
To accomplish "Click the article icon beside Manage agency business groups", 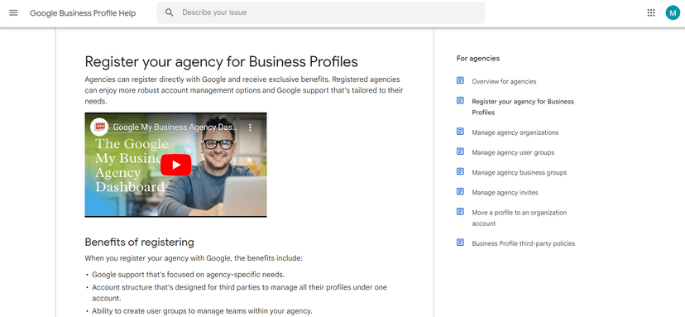I will (460, 172).
